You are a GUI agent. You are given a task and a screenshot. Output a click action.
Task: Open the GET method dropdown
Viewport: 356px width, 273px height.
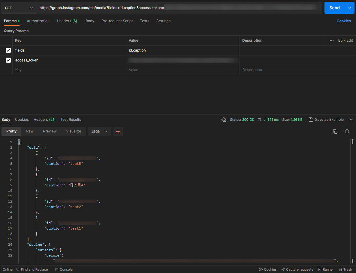point(19,8)
